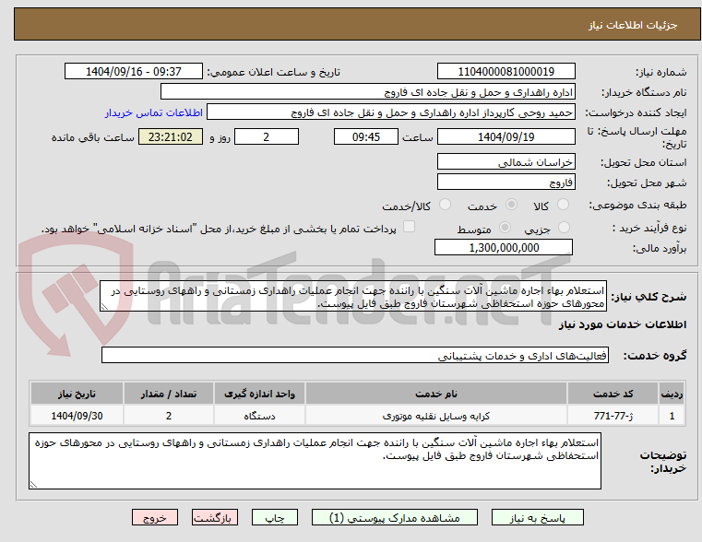
Task: Click the quantity cell 2 in table row
Action: pyautogui.click(x=168, y=416)
